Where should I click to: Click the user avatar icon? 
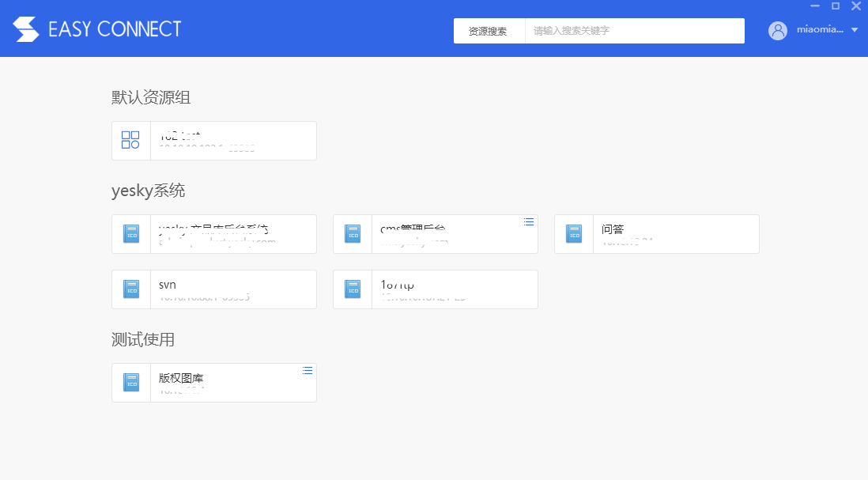(777, 30)
